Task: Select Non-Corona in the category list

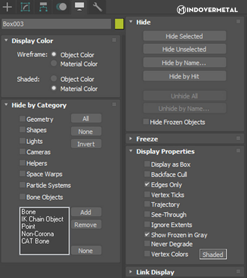Action: click(38, 234)
